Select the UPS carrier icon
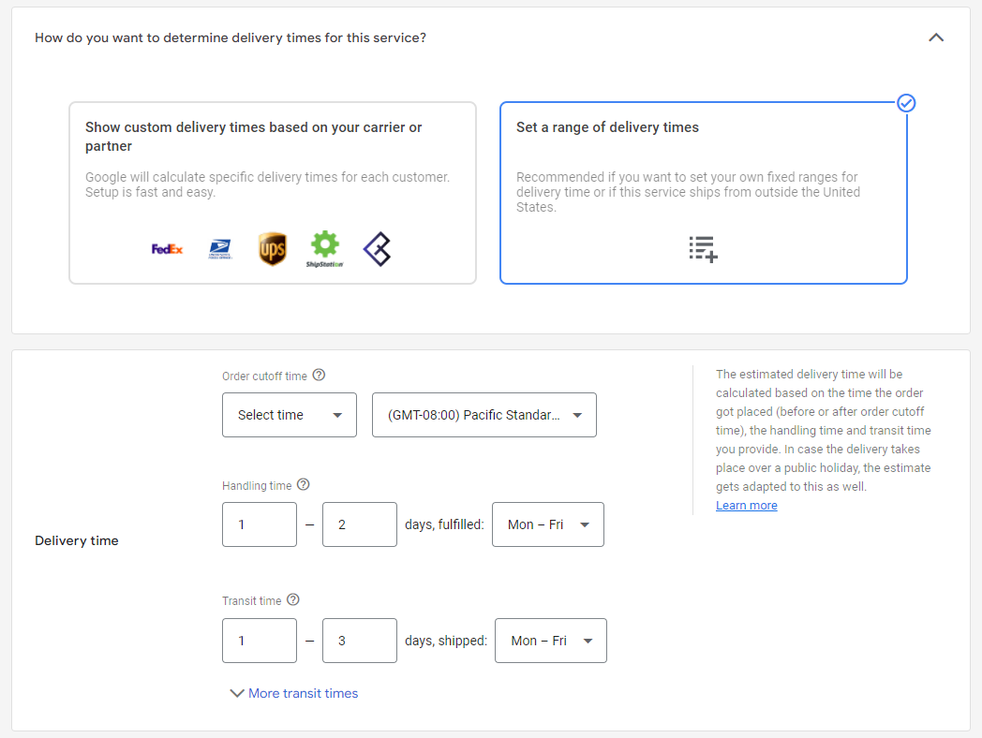 point(273,248)
